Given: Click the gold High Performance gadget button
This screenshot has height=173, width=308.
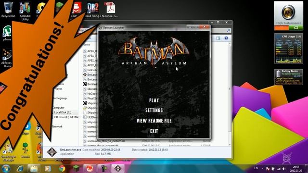Looking at the screenshot, I should (x=288, y=12).
